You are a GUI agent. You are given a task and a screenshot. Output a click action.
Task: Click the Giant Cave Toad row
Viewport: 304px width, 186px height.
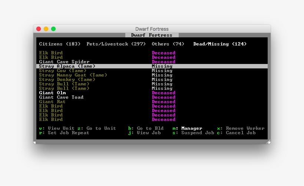point(61,97)
